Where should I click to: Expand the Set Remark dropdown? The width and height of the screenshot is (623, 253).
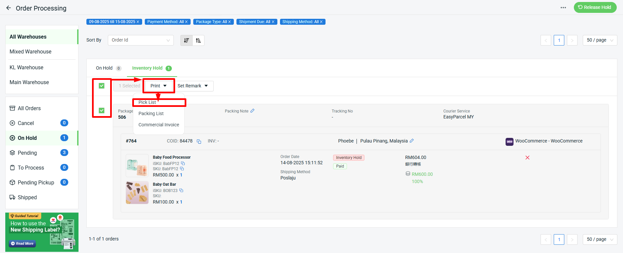193,86
